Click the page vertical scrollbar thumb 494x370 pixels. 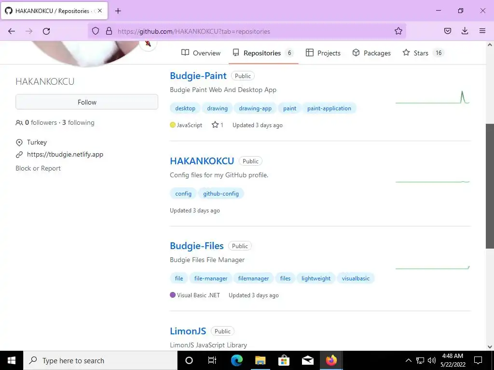point(490,186)
